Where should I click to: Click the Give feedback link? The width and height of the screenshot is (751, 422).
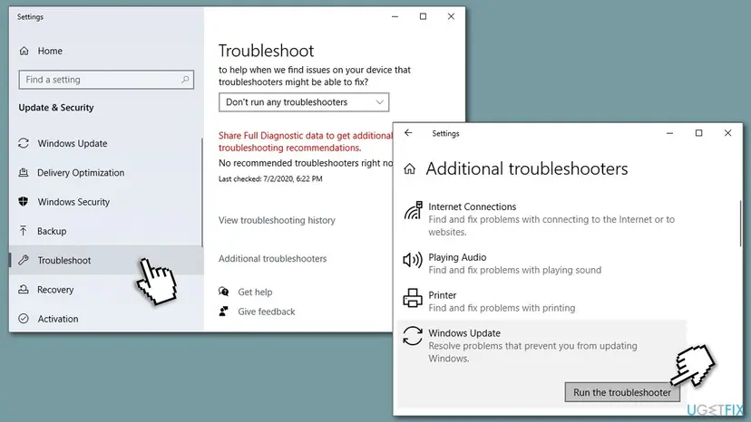point(267,312)
